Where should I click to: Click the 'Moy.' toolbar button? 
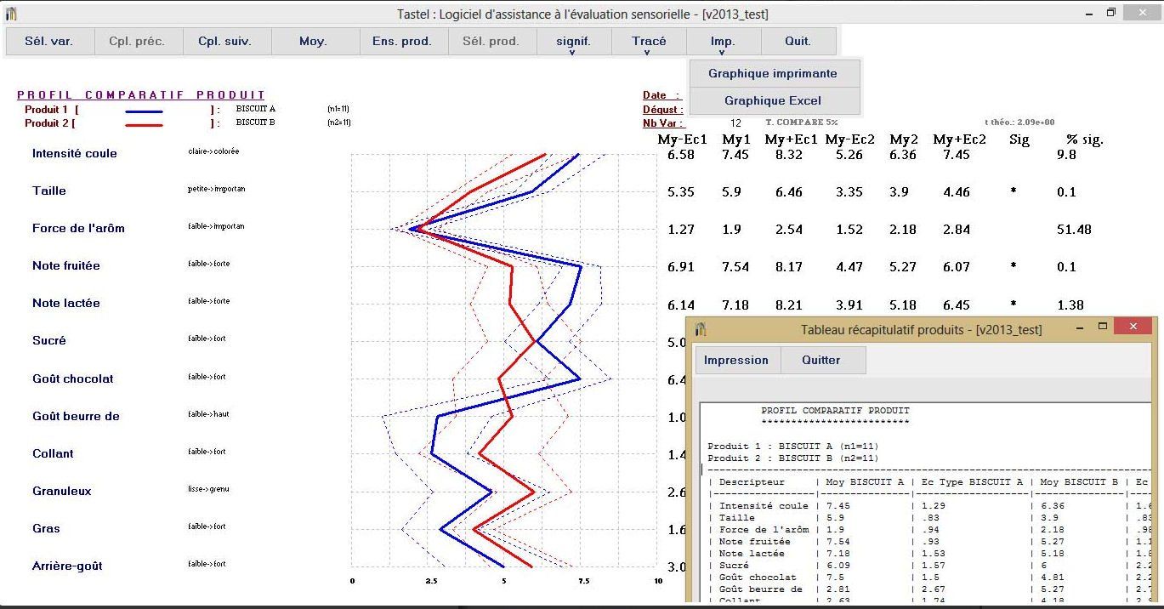click(315, 41)
